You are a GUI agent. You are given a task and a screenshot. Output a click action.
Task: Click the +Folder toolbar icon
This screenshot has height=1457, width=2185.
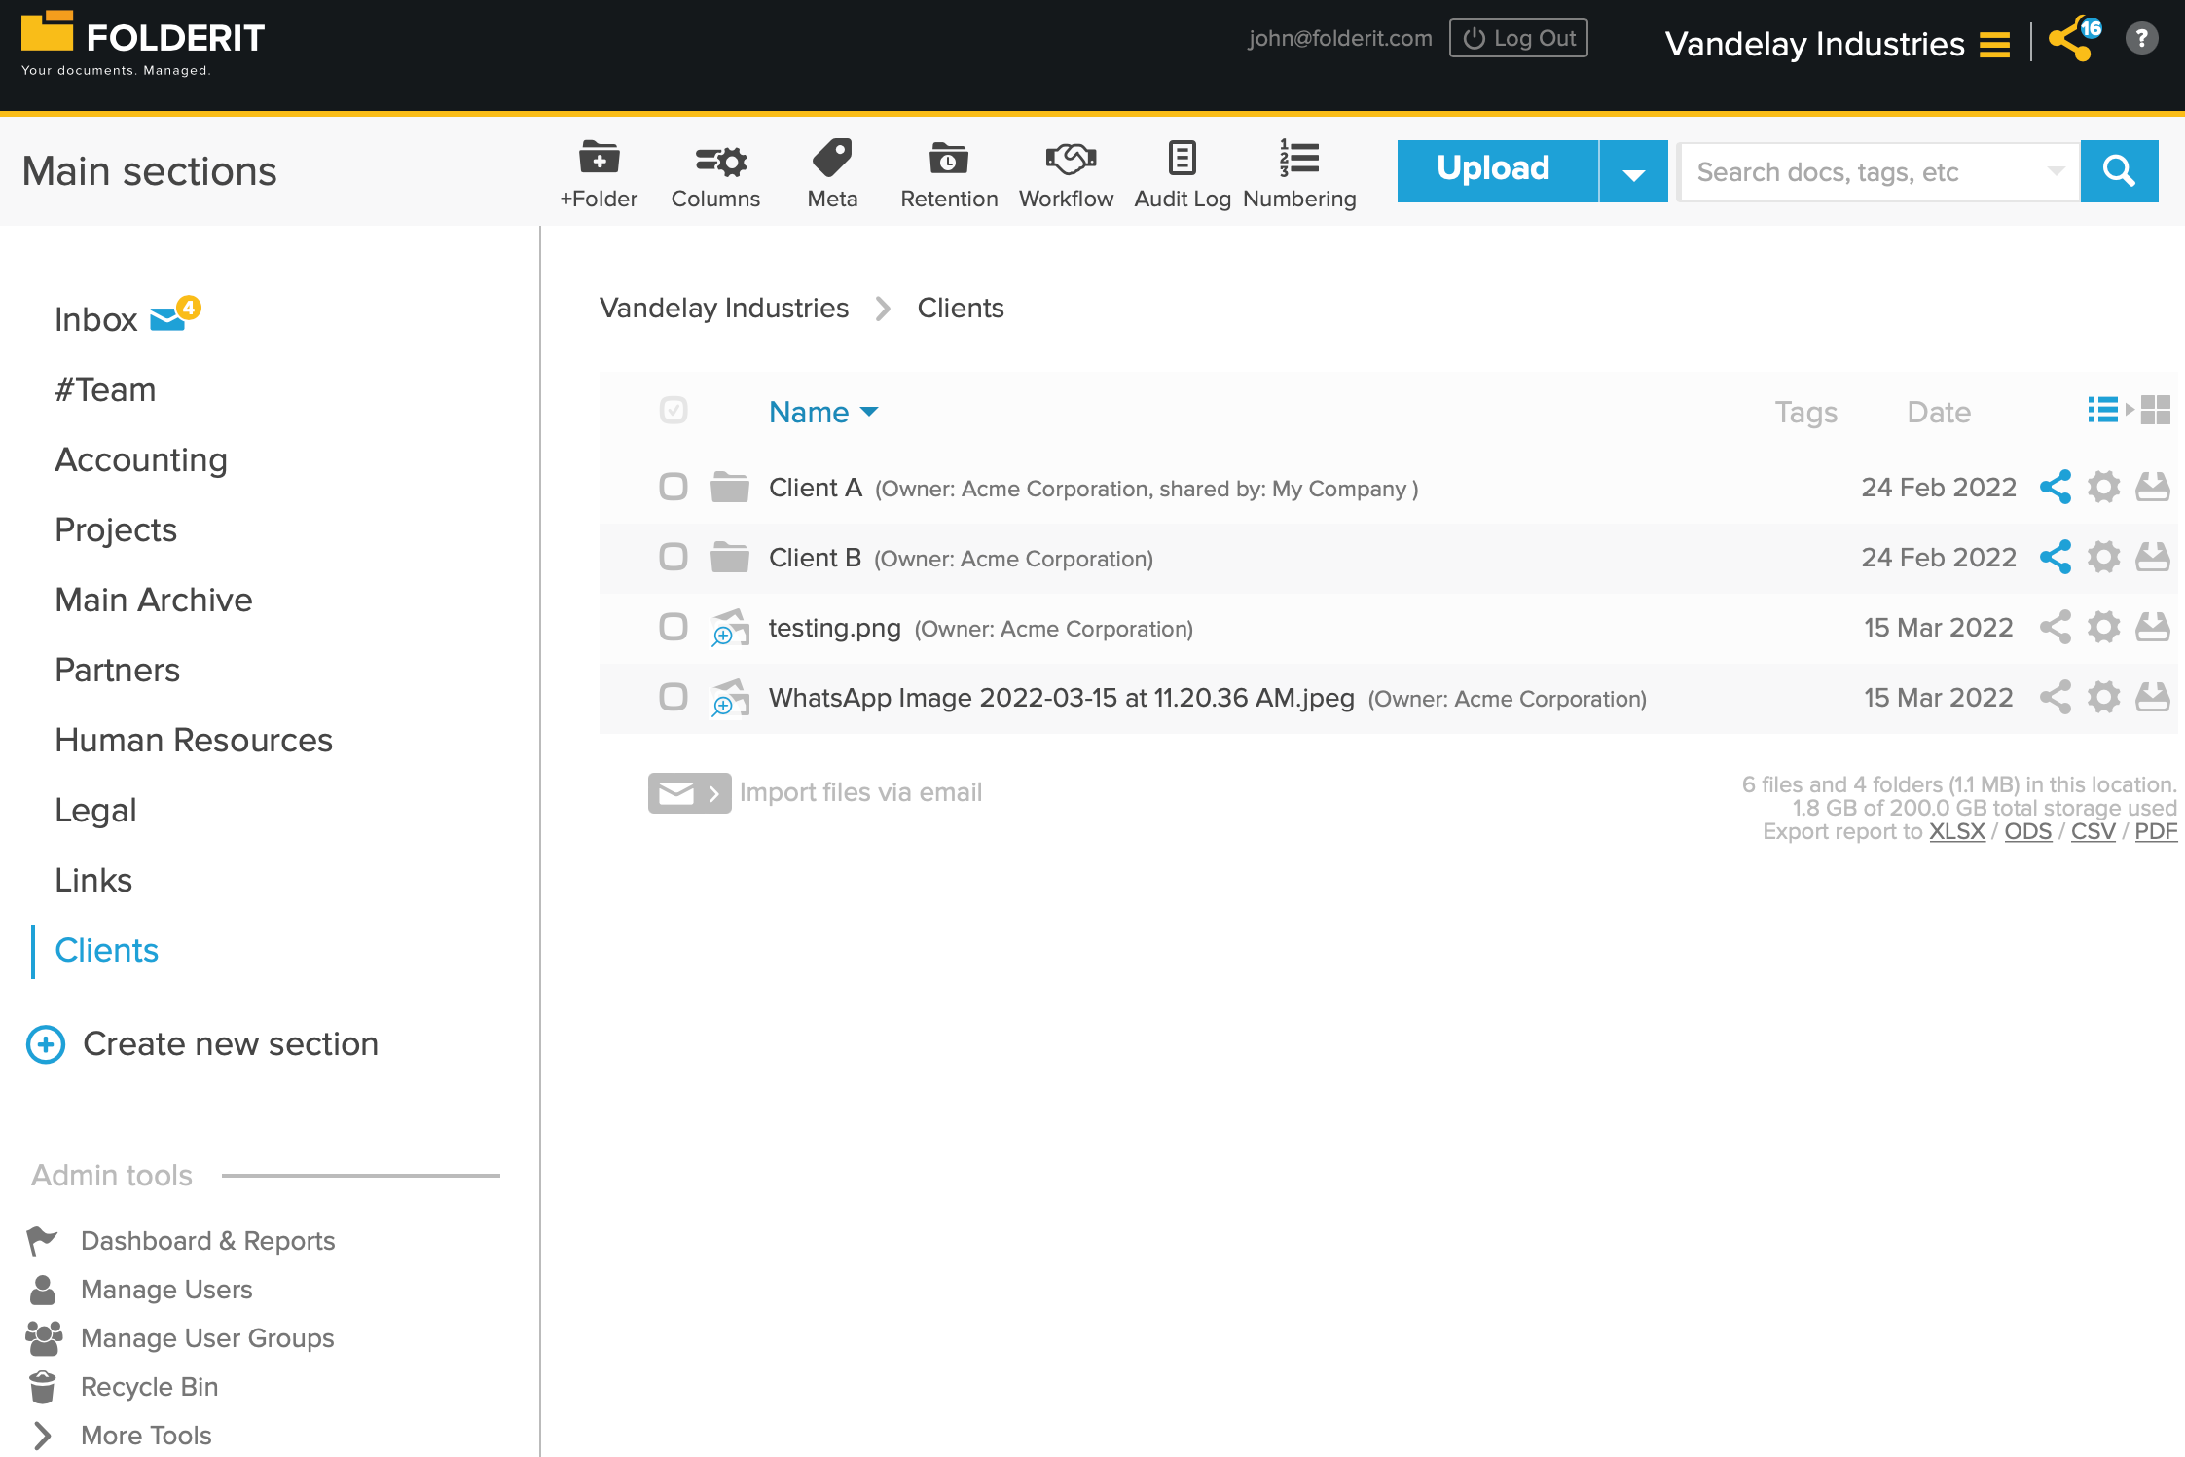tap(599, 159)
